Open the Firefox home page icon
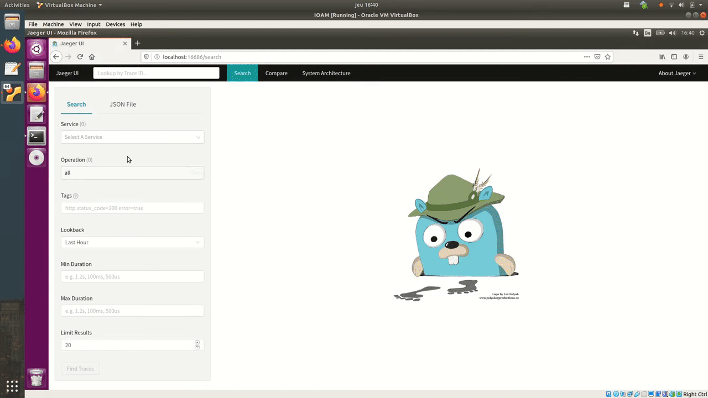708x398 pixels. pyautogui.click(x=92, y=57)
